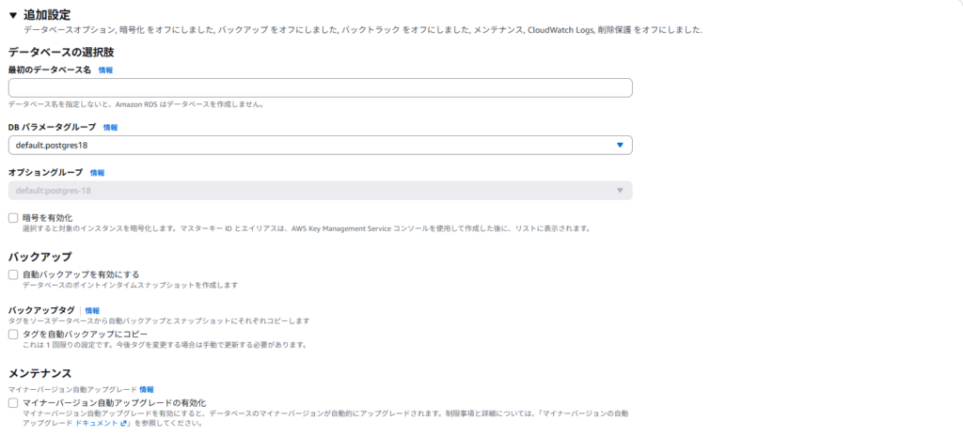Open the default.postgres18 parameter group dropdown
The image size is (963, 437).
[x=320, y=146]
